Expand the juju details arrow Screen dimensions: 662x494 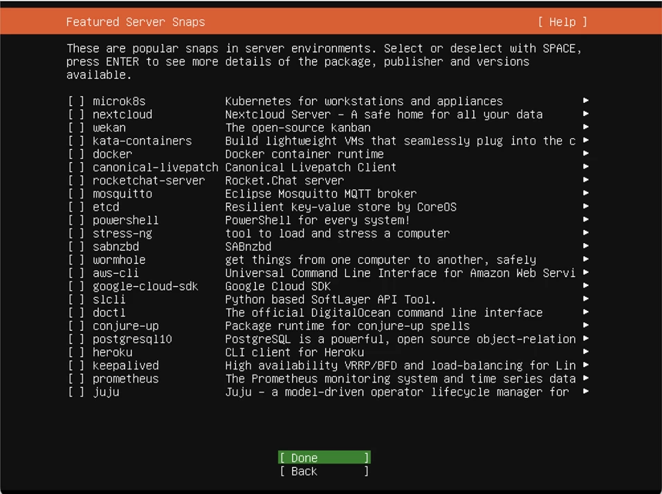pos(586,391)
